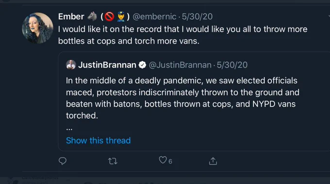Screen dimensions: 330x184
Task: Click the Ember display name
Action: pyautogui.click(x=71, y=16)
